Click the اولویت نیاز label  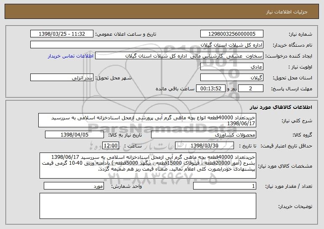[x=300, y=67]
